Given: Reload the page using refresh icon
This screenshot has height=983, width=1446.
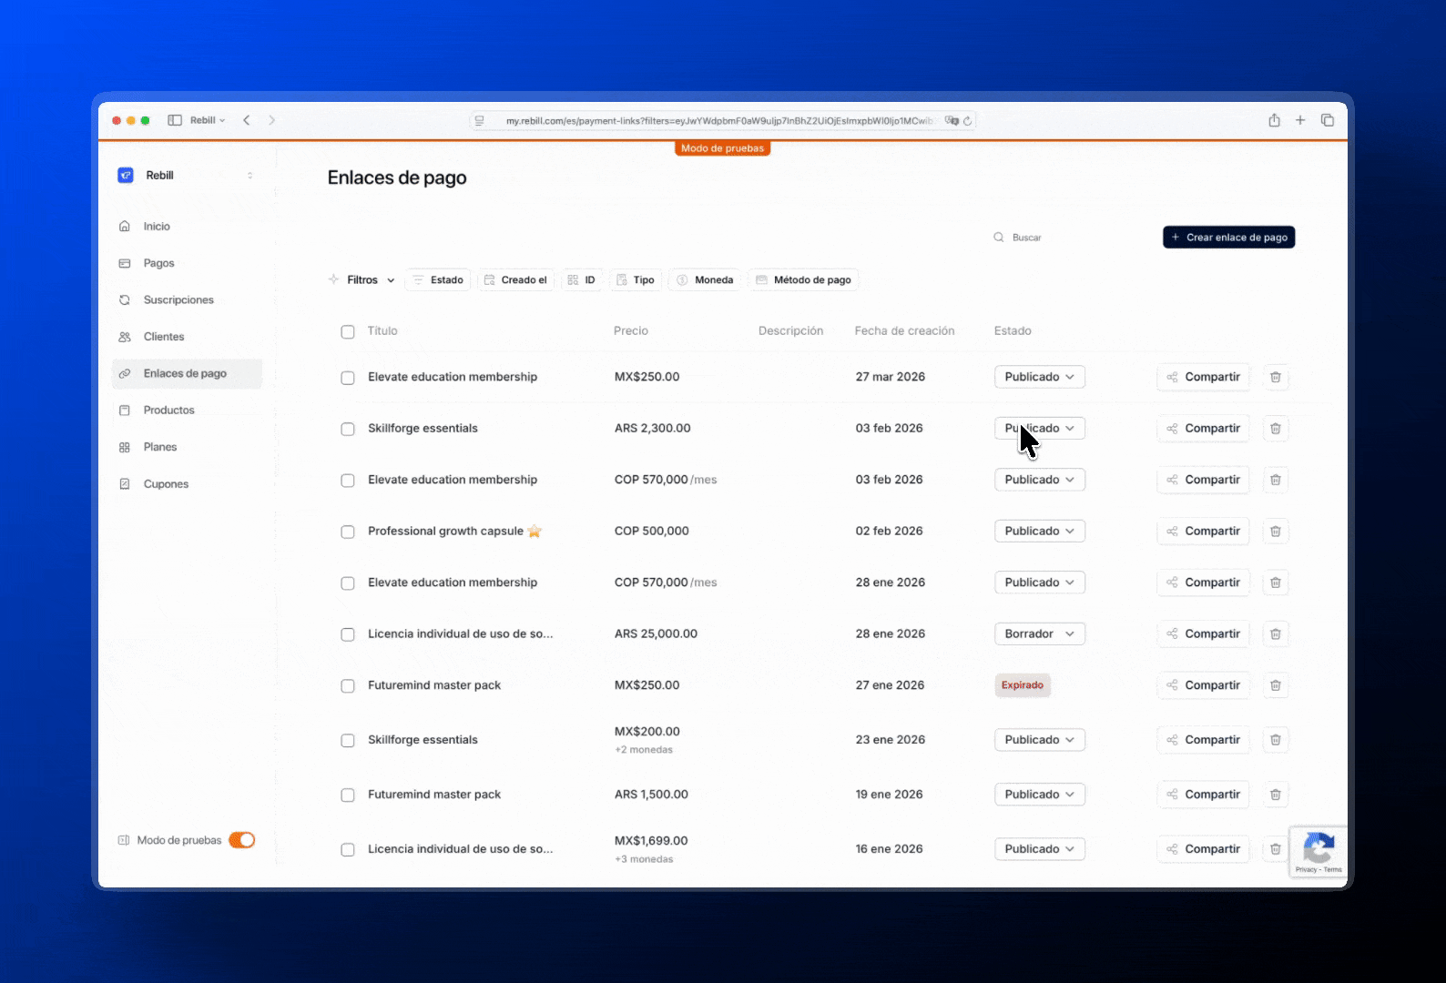Looking at the screenshot, I should pos(967,120).
